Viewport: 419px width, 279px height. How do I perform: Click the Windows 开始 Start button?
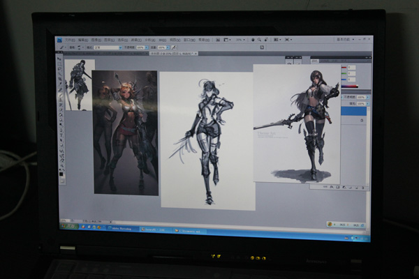(x=68, y=226)
